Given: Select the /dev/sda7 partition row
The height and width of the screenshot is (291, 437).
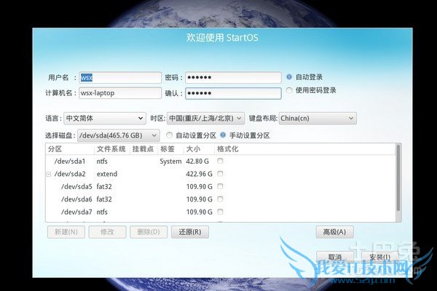Looking at the screenshot, I should pyautogui.click(x=221, y=212).
